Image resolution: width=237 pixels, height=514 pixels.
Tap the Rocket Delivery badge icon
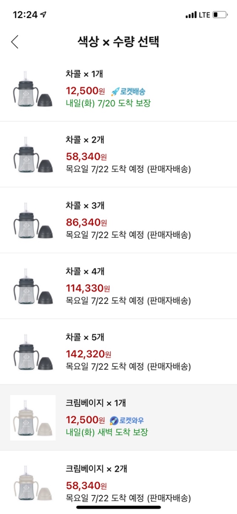coord(128,91)
